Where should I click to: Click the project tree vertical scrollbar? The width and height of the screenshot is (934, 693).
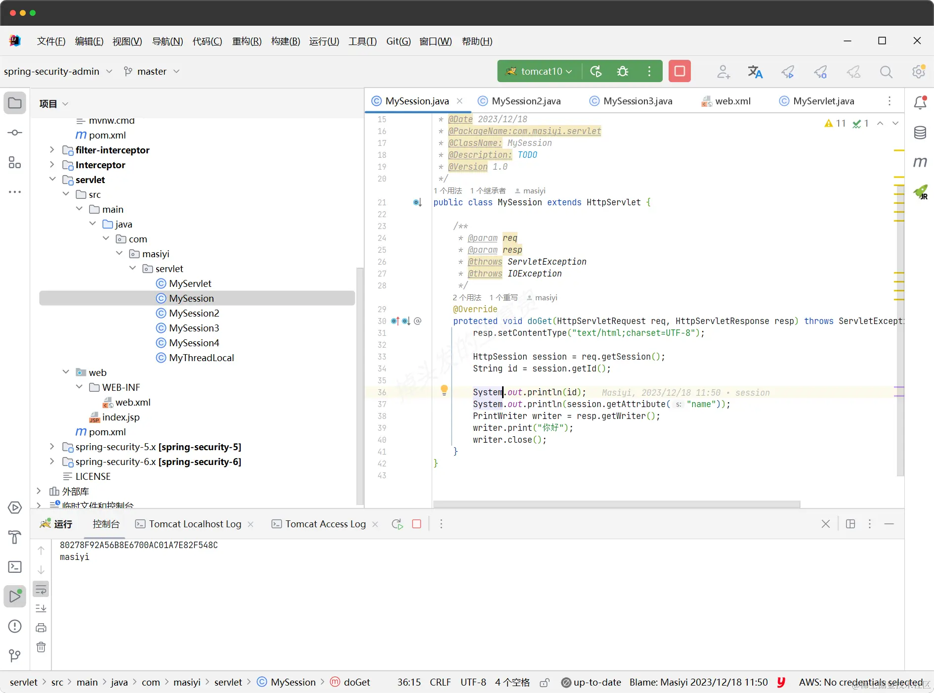point(360,386)
